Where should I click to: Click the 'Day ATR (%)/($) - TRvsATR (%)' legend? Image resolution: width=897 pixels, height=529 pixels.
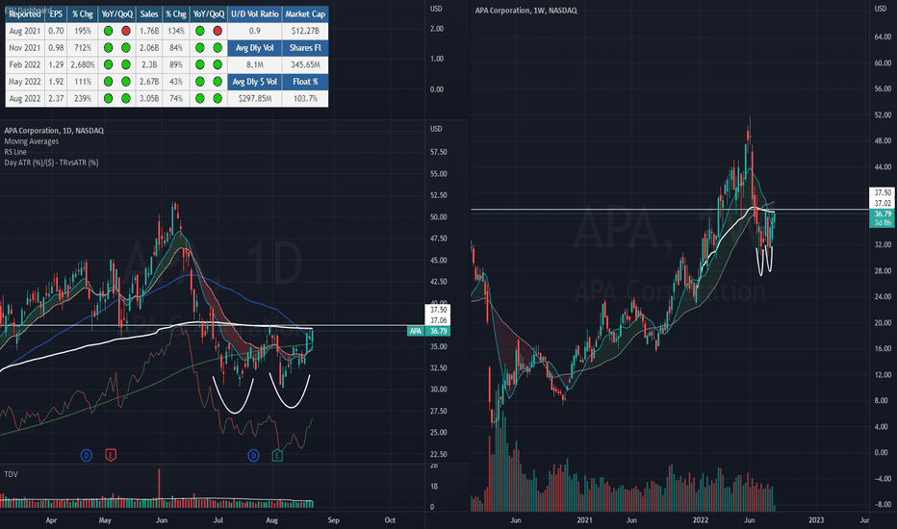pos(51,163)
